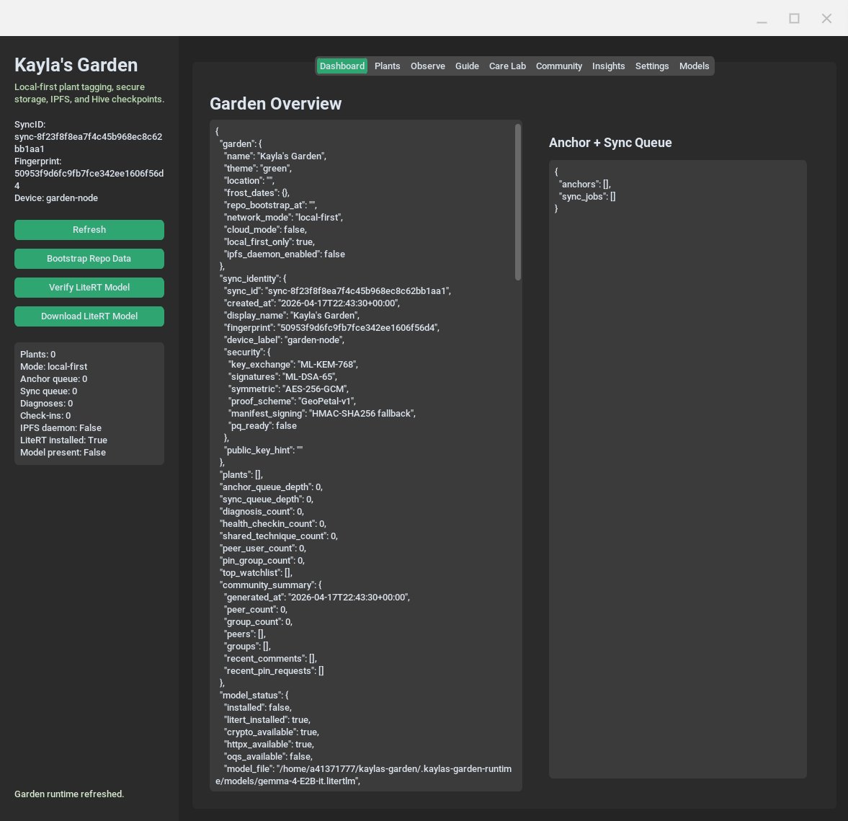The width and height of the screenshot is (848, 821).
Task: Click "crypto_available": true line
Action: coord(272,732)
